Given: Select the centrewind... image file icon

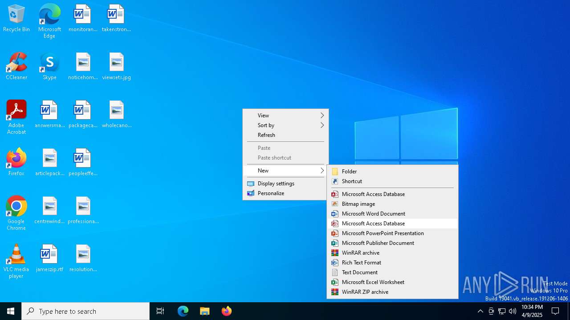Looking at the screenshot, I should point(49,211).
